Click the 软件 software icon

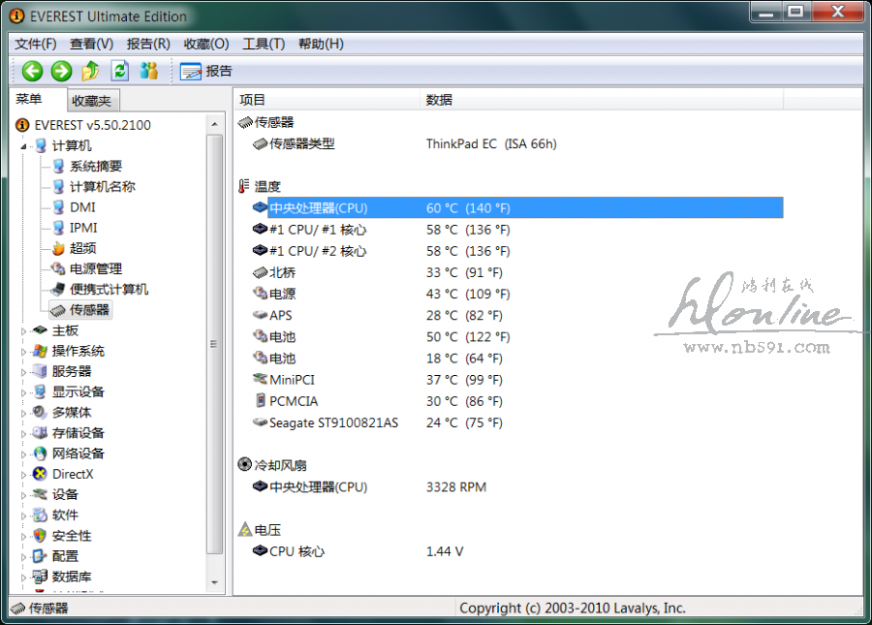click(x=40, y=515)
